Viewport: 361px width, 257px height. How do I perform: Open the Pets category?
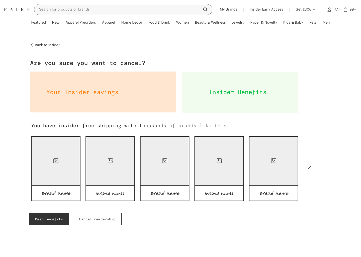(313, 22)
